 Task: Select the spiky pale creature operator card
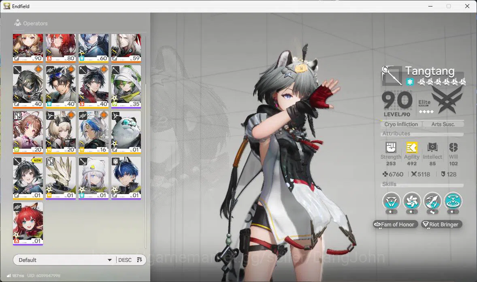pos(61,178)
